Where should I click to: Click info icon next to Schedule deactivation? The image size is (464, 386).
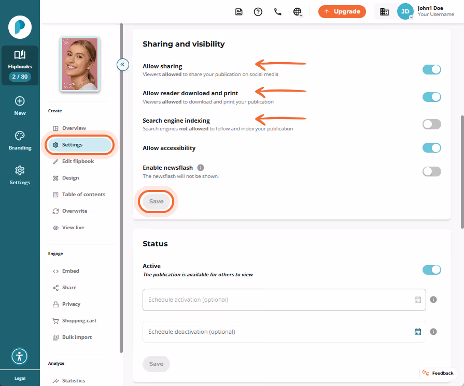(x=433, y=332)
